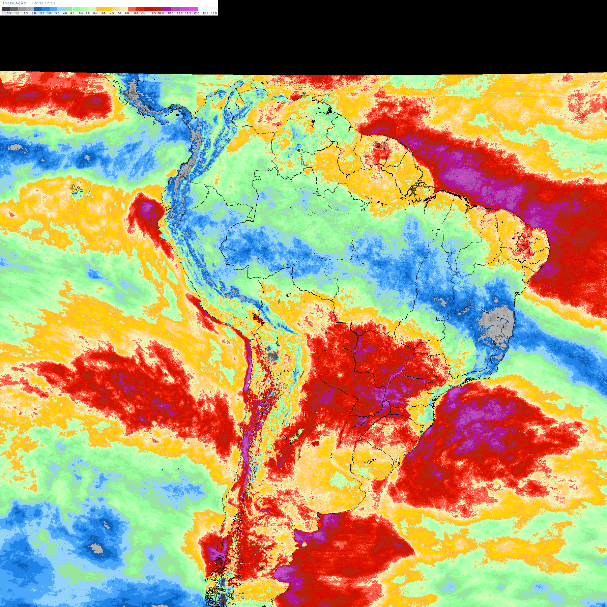Click the '2.0' legend value

click(x=34, y=13)
